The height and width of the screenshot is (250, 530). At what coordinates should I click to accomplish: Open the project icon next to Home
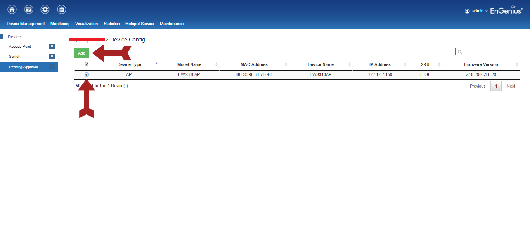pos(29,9)
